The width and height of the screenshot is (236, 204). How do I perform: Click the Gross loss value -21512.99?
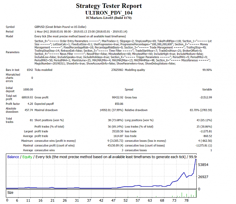click(x=206, y=97)
